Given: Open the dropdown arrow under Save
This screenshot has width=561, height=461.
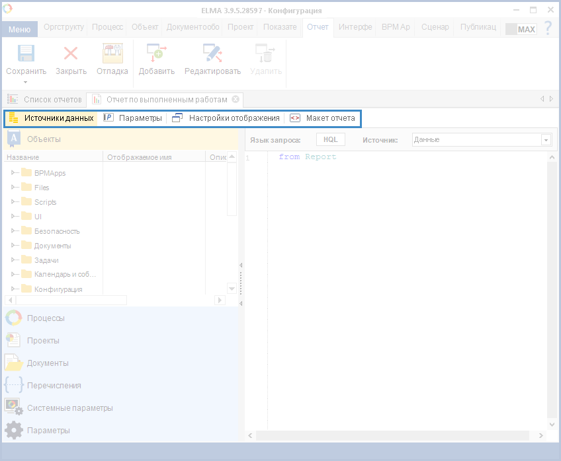Looking at the screenshot, I should pos(26,83).
